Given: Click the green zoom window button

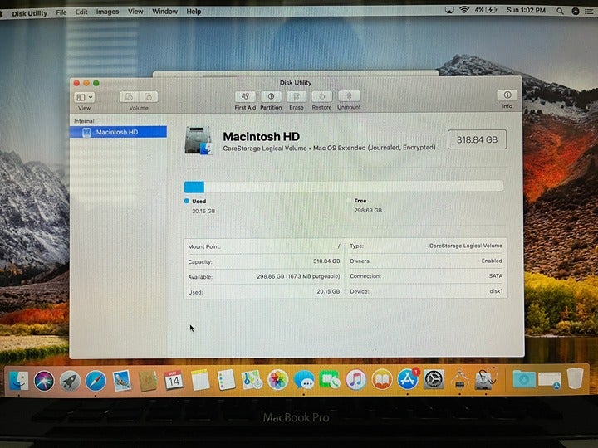Looking at the screenshot, I should [x=96, y=83].
